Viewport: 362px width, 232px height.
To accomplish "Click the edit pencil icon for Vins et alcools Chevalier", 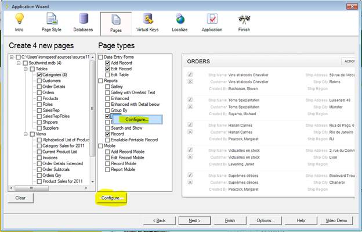I will pyautogui.click(x=190, y=74).
